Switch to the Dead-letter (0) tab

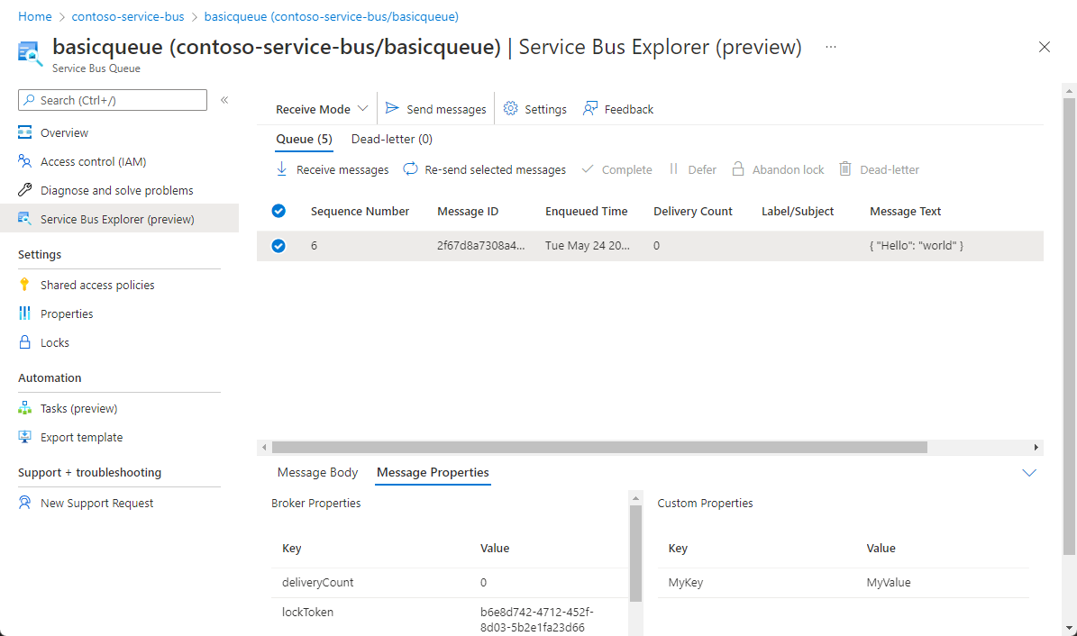[x=391, y=140]
